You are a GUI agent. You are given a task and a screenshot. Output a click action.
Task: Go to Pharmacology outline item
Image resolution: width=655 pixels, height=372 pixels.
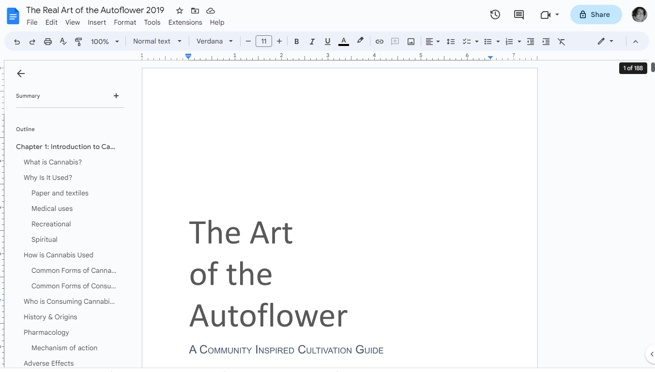[x=46, y=332]
